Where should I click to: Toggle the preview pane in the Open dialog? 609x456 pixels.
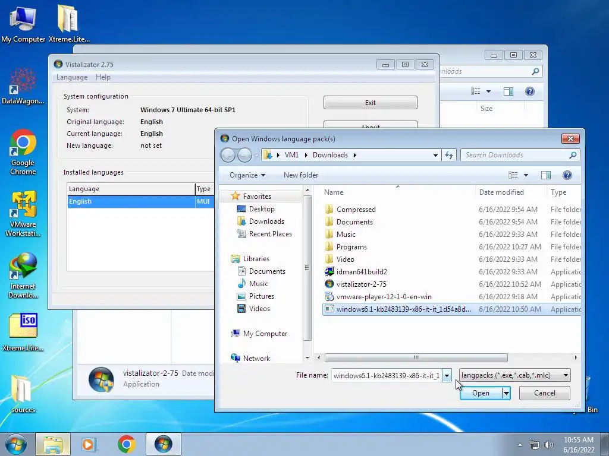tap(546, 175)
